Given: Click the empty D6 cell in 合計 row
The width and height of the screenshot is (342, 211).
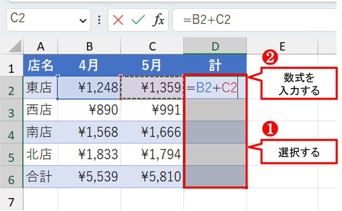Looking at the screenshot, I should [x=215, y=176].
